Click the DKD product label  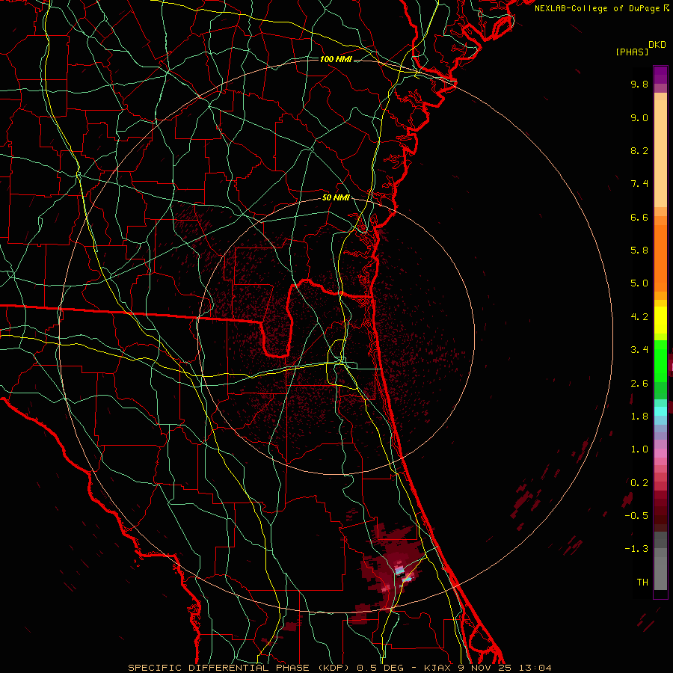657,45
